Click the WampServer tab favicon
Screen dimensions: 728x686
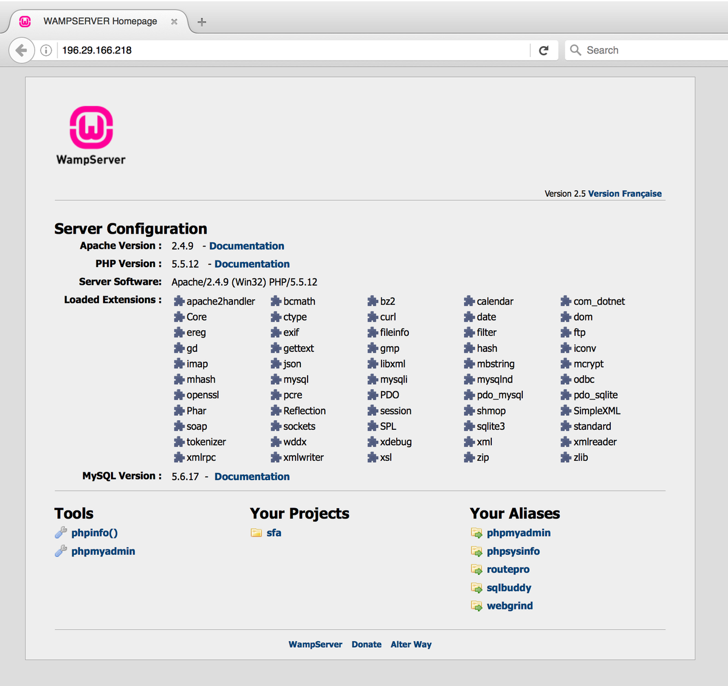25,21
